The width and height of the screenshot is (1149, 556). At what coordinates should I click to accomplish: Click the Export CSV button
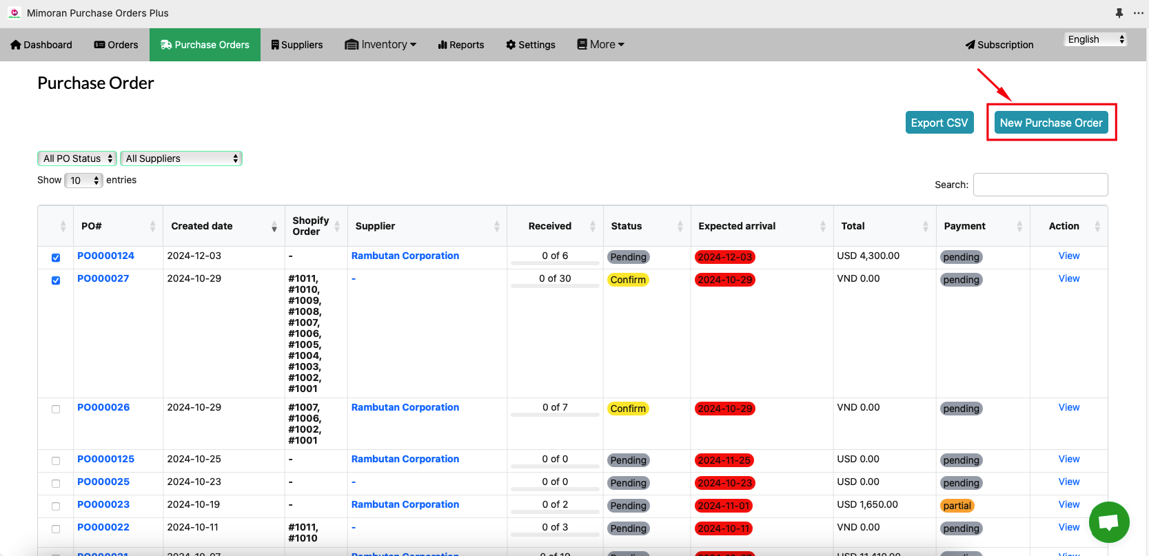tap(939, 123)
